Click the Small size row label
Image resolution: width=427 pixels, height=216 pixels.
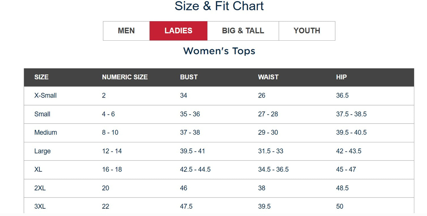tap(42, 114)
